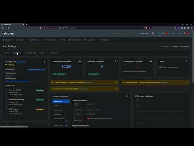Switch to the Subdomains findings tab

[x=17, y=53]
